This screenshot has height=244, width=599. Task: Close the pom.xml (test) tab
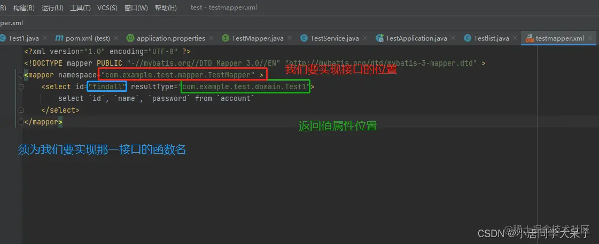(x=116, y=38)
